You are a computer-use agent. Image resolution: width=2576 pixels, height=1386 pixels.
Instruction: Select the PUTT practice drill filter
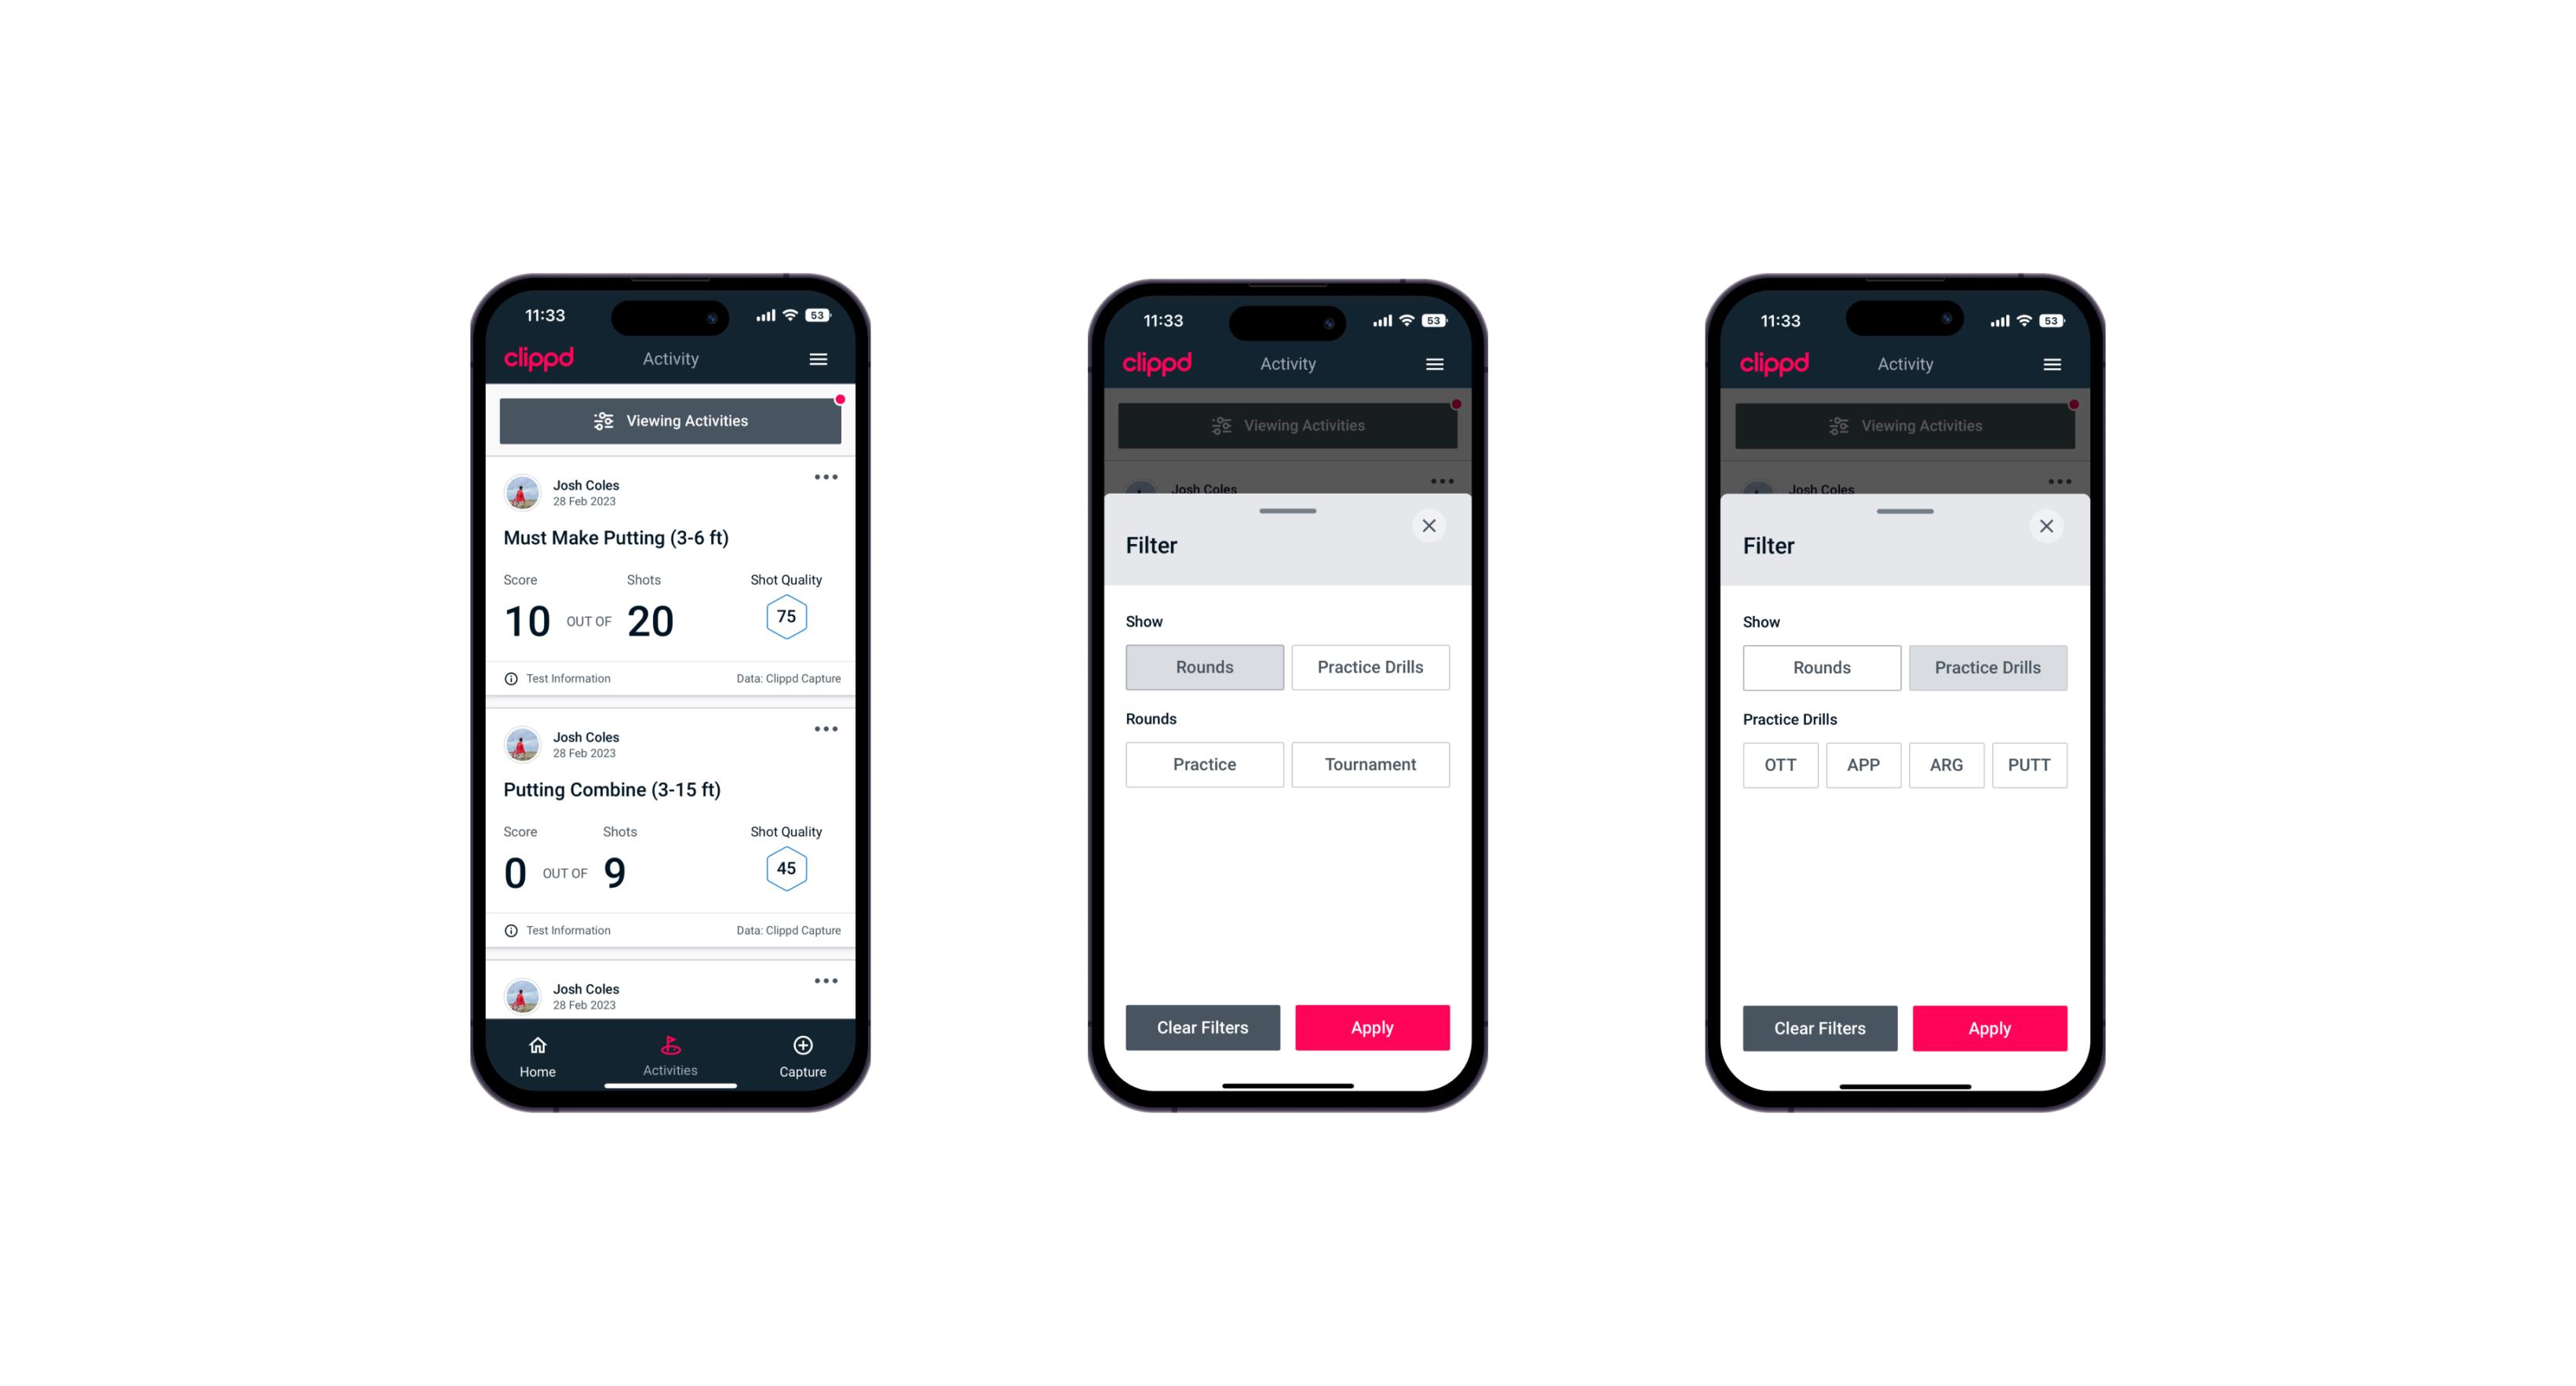point(2033,764)
